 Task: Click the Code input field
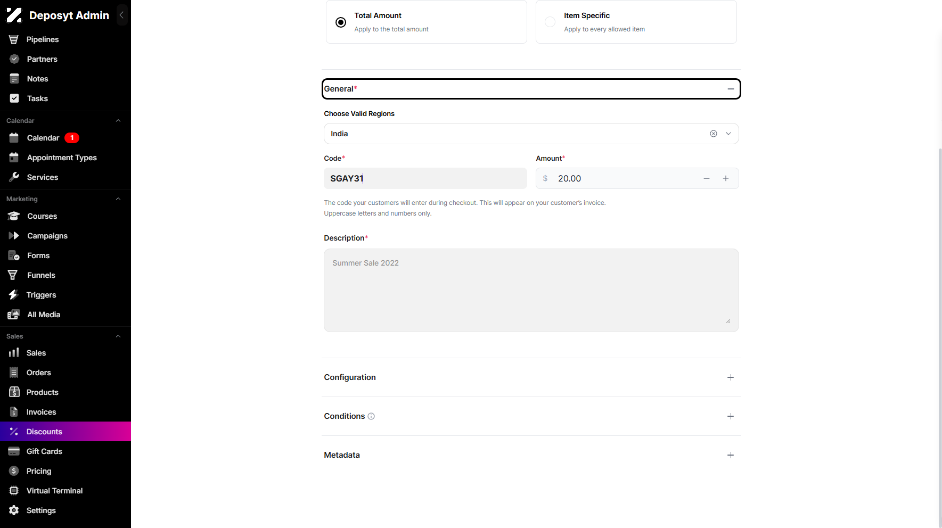pos(425,178)
